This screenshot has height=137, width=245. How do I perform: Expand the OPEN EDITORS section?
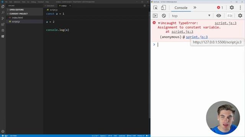pyautogui.click(x=24, y=10)
